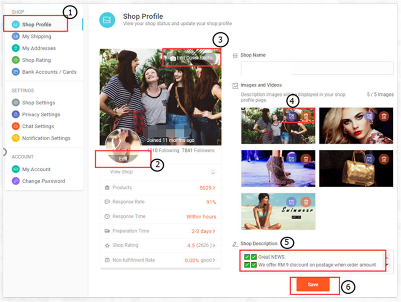Crop the gold handbag image
The height and width of the screenshot is (302, 401).
(x=369, y=159)
